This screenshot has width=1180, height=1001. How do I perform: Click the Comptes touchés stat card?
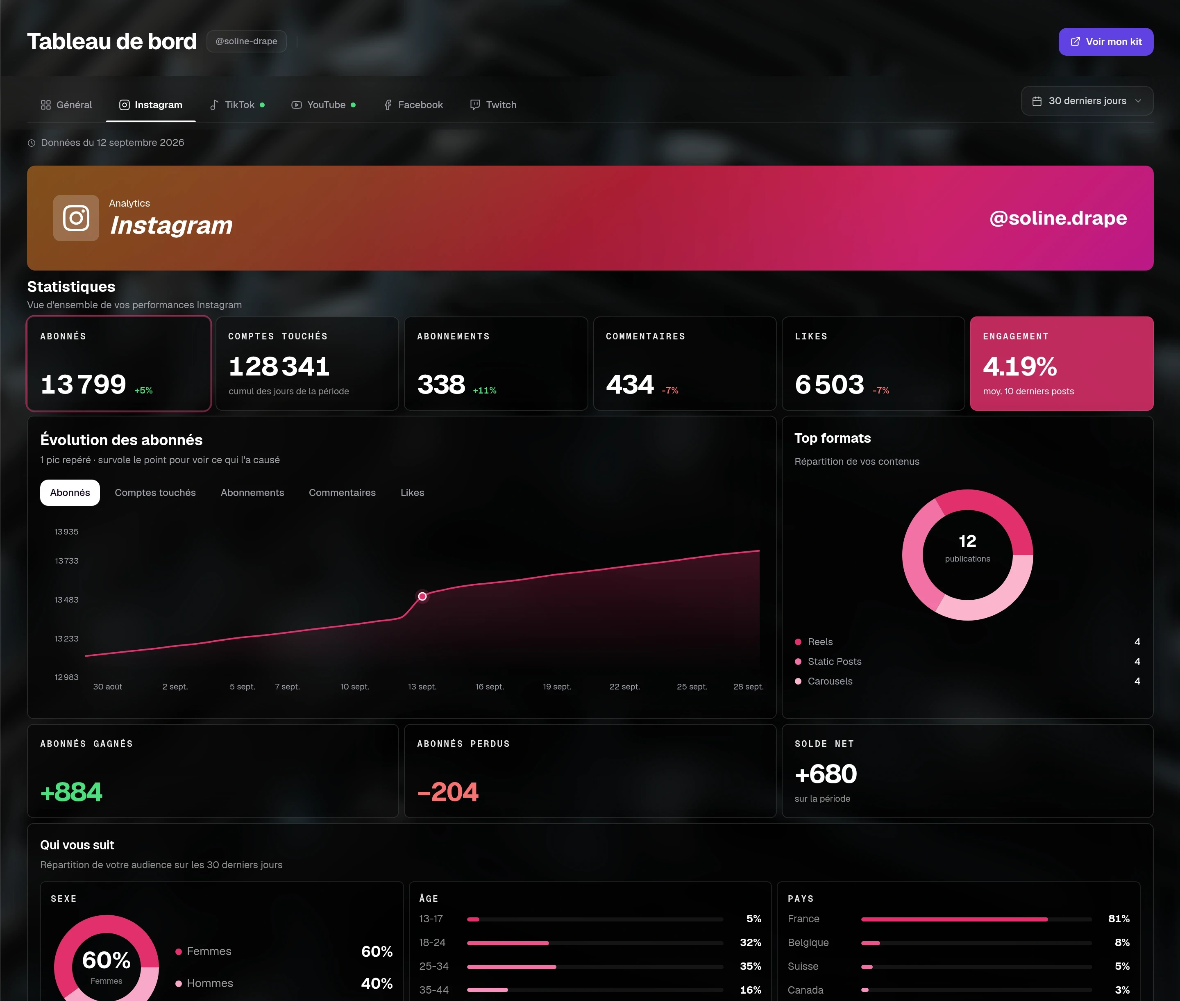click(307, 364)
